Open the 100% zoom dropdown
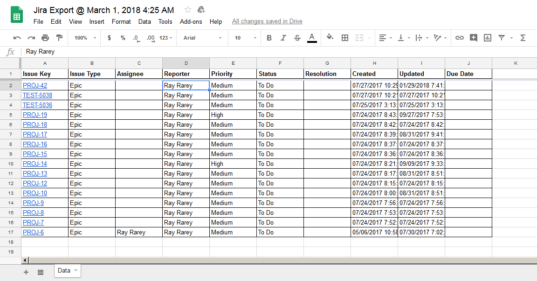The image size is (537, 281). 85,38
